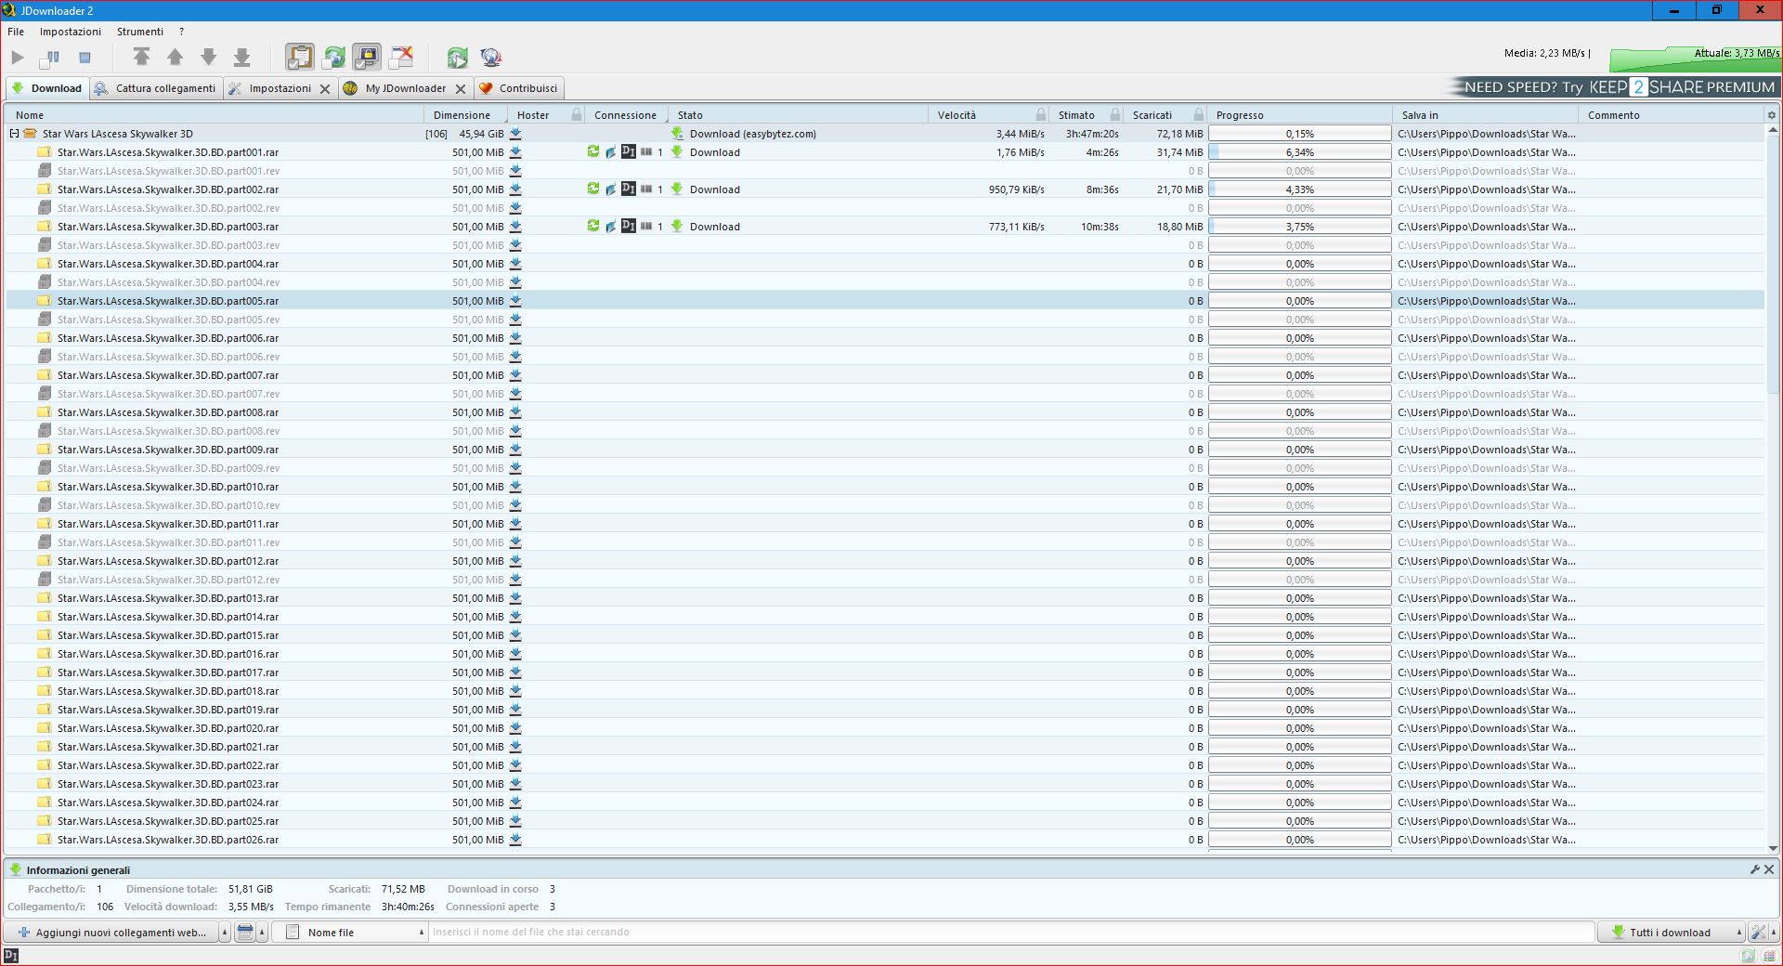
Task: Open the File menu
Action: (16, 32)
